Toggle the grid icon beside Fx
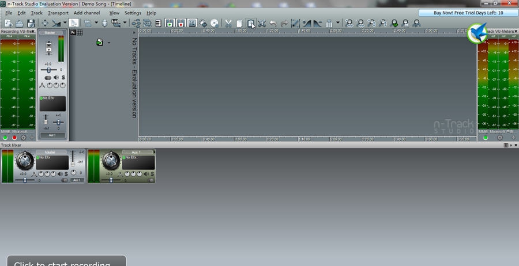Viewport: 519px width, 266px height. coord(80,32)
